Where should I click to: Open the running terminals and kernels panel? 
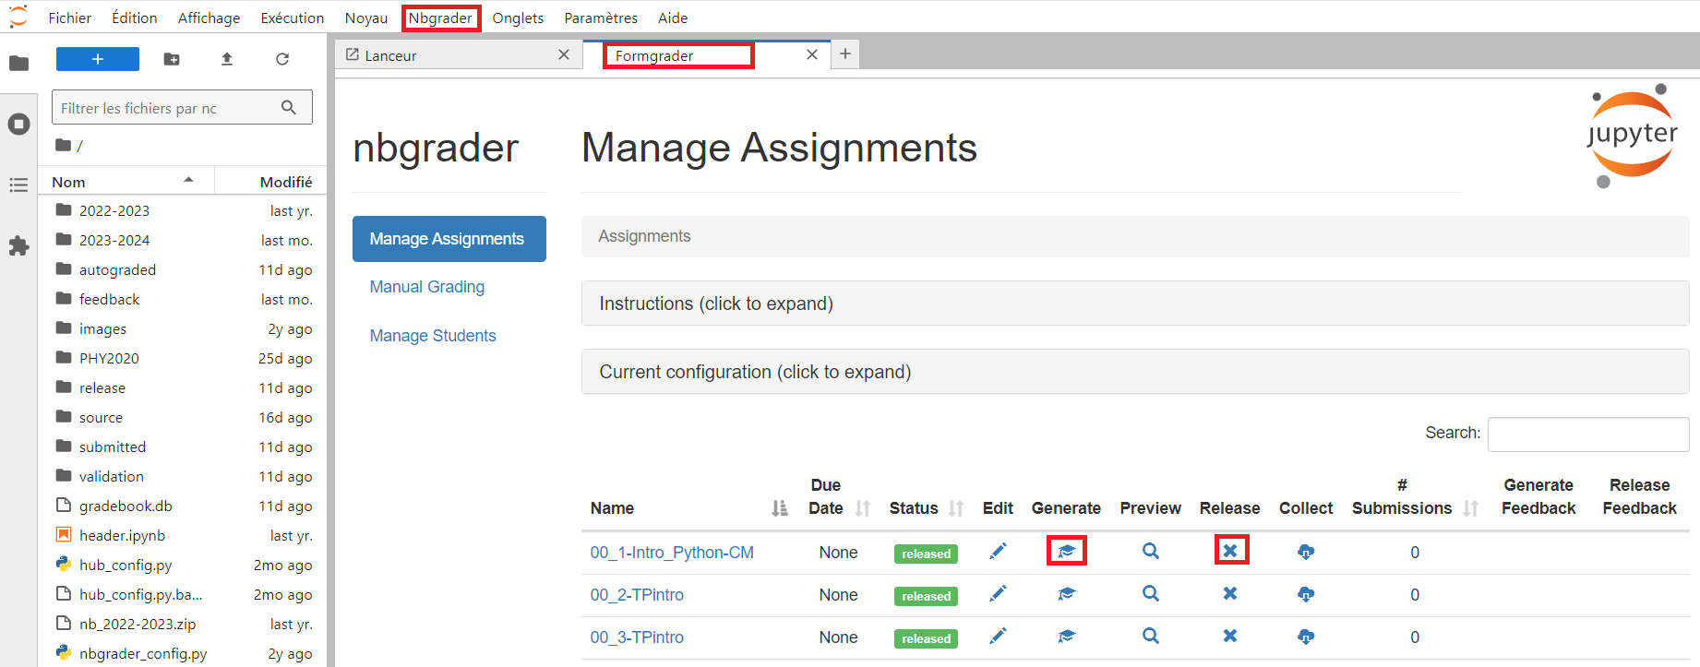pos(18,124)
